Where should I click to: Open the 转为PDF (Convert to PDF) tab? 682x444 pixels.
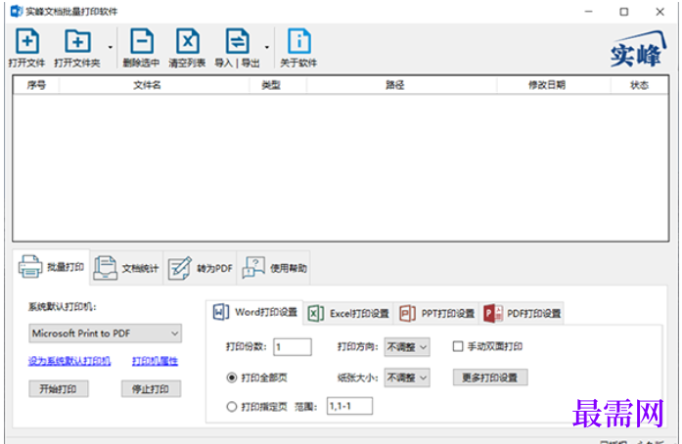(200, 267)
